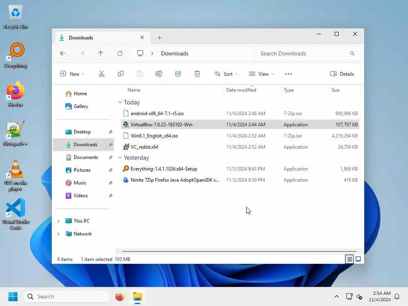The height and width of the screenshot is (306, 408).
Task: Go to Pictures in sidebar
Action: [83, 170]
